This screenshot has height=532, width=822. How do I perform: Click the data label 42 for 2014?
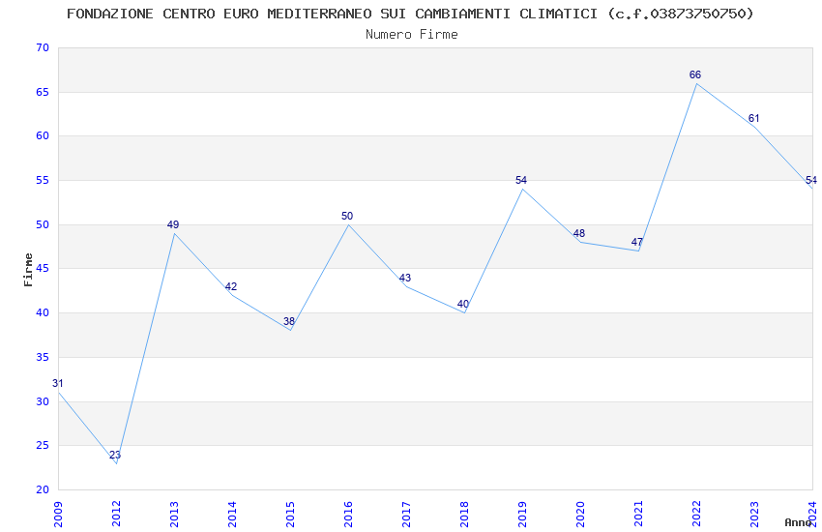(x=231, y=286)
